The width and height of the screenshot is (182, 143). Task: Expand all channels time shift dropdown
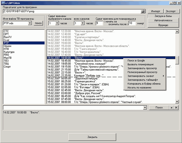coord(83,23)
